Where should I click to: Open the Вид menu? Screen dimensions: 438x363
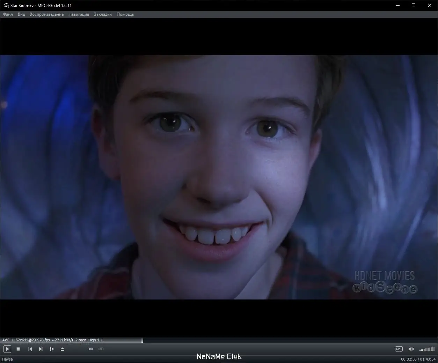(x=21, y=14)
